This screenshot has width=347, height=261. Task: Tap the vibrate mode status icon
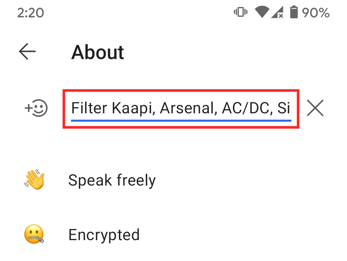pyautogui.click(x=240, y=13)
